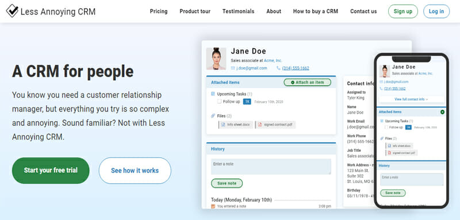Click the Upcoming Tasks calendar icon
460x220 pixels.
point(213,94)
